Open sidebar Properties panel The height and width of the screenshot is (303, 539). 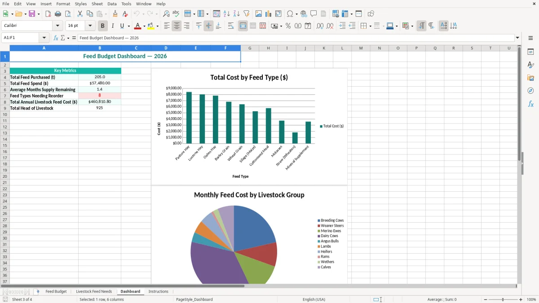530,52
